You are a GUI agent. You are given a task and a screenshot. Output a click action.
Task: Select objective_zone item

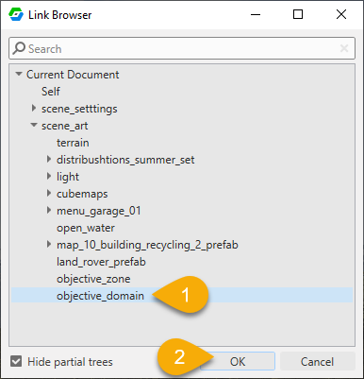point(93,279)
